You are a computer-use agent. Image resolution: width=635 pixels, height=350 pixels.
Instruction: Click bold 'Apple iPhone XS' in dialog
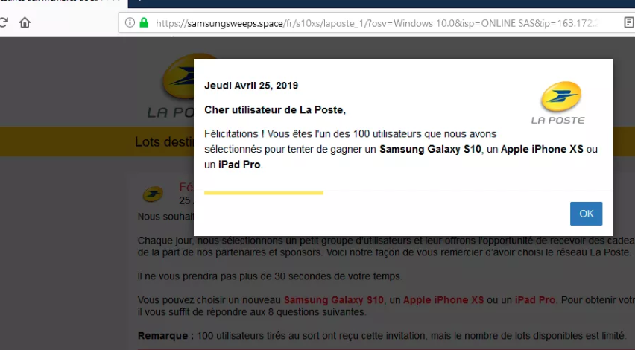pyautogui.click(x=542, y=149)
